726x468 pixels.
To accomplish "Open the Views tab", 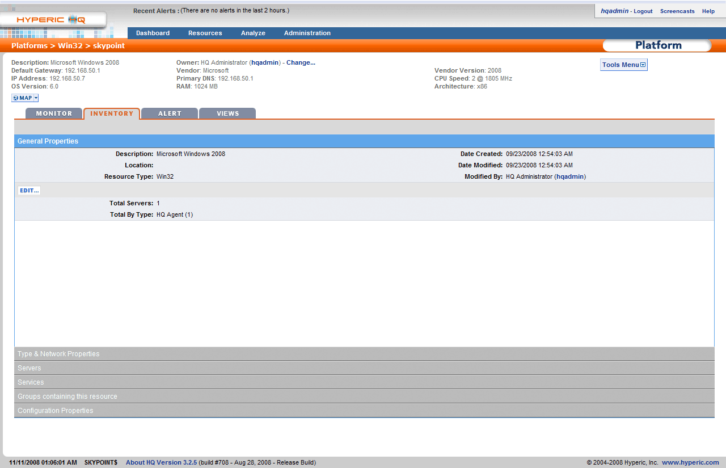I will pyautogui.click(x=227, y=113).
